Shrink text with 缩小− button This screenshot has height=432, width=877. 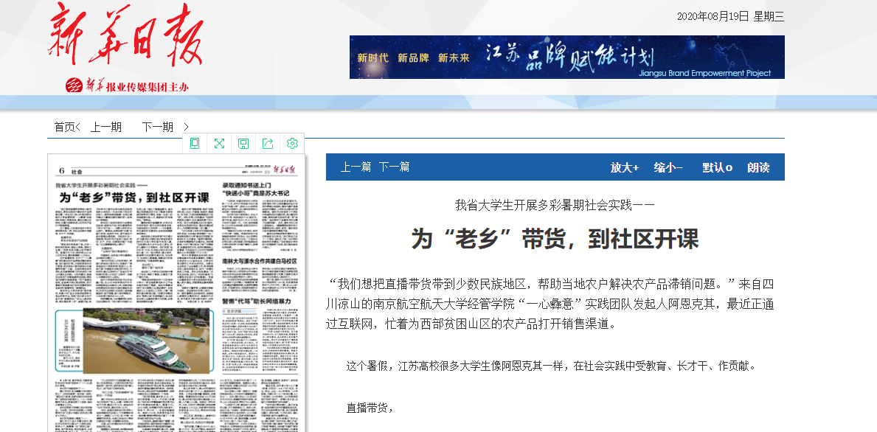[668, 167]
